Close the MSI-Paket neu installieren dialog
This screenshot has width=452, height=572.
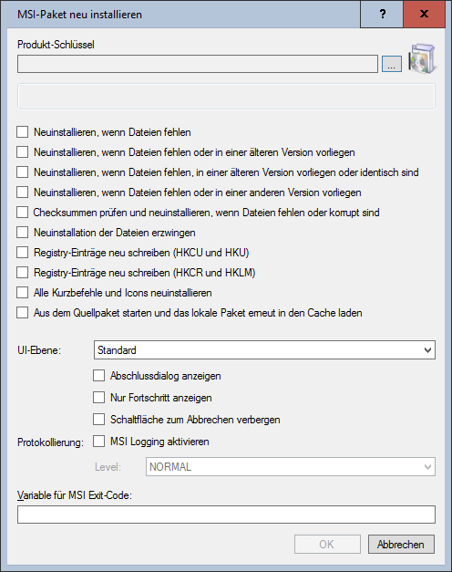(x=424, y=14)
